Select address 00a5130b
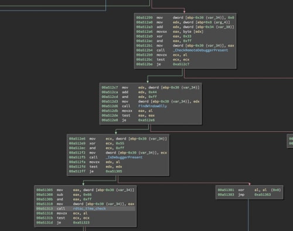The image size is (293, 231). pos(45,199)
